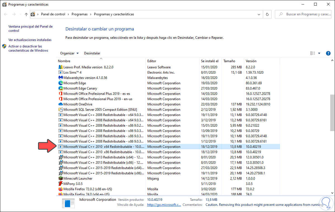Click the Mojang editor cell
Image resolution: width=335 pixels, height=212 pixels.
click(153, 179)
